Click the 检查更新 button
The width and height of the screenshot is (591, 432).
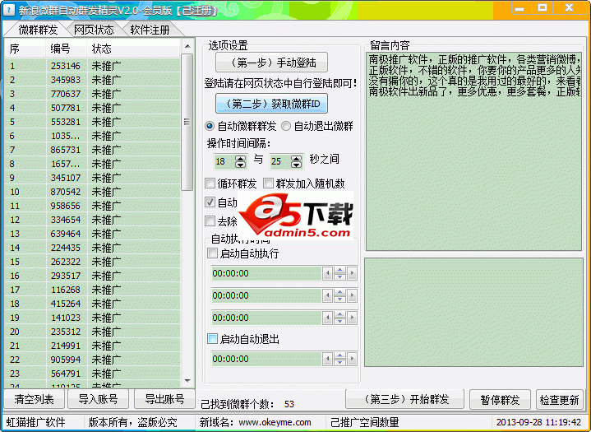click(559, 399)
